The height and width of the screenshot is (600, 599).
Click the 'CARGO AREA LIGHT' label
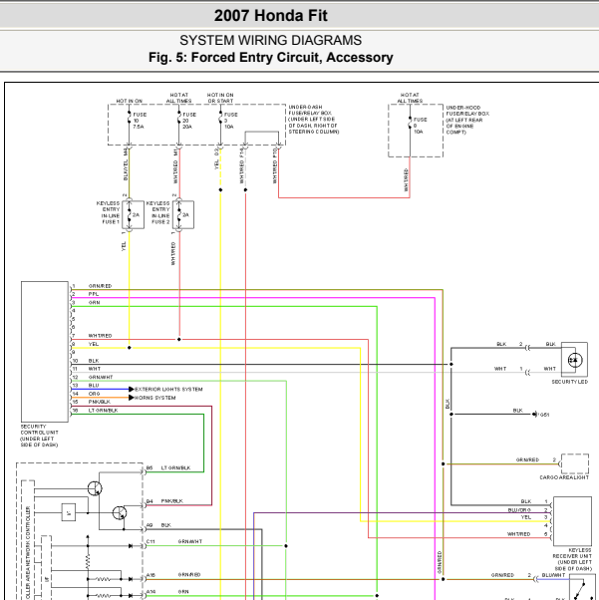point(564,477)
